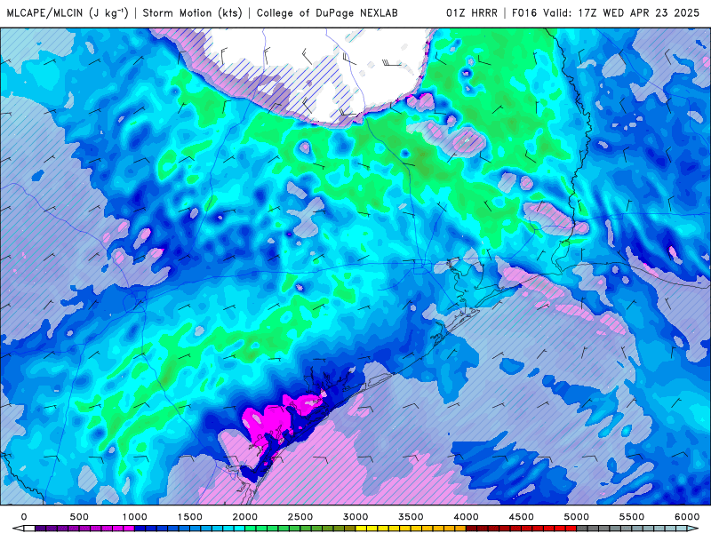Image resolution: width=711 pixels, height=533 pixels.
Task: Click the Storm Motion (kts) label
Action: click(x=193, y=12)
